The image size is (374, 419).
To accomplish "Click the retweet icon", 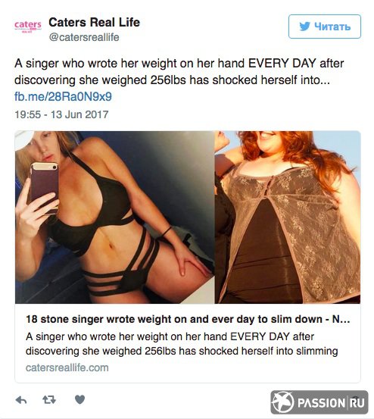I will [49, 400].
